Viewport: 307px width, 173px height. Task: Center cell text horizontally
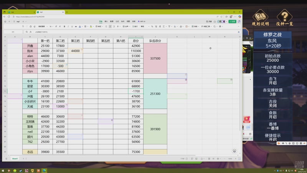110,27
